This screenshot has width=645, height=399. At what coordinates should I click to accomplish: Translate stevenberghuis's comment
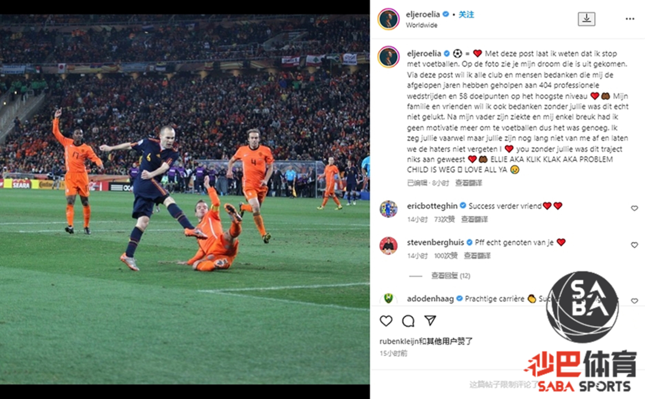[477, 256]
